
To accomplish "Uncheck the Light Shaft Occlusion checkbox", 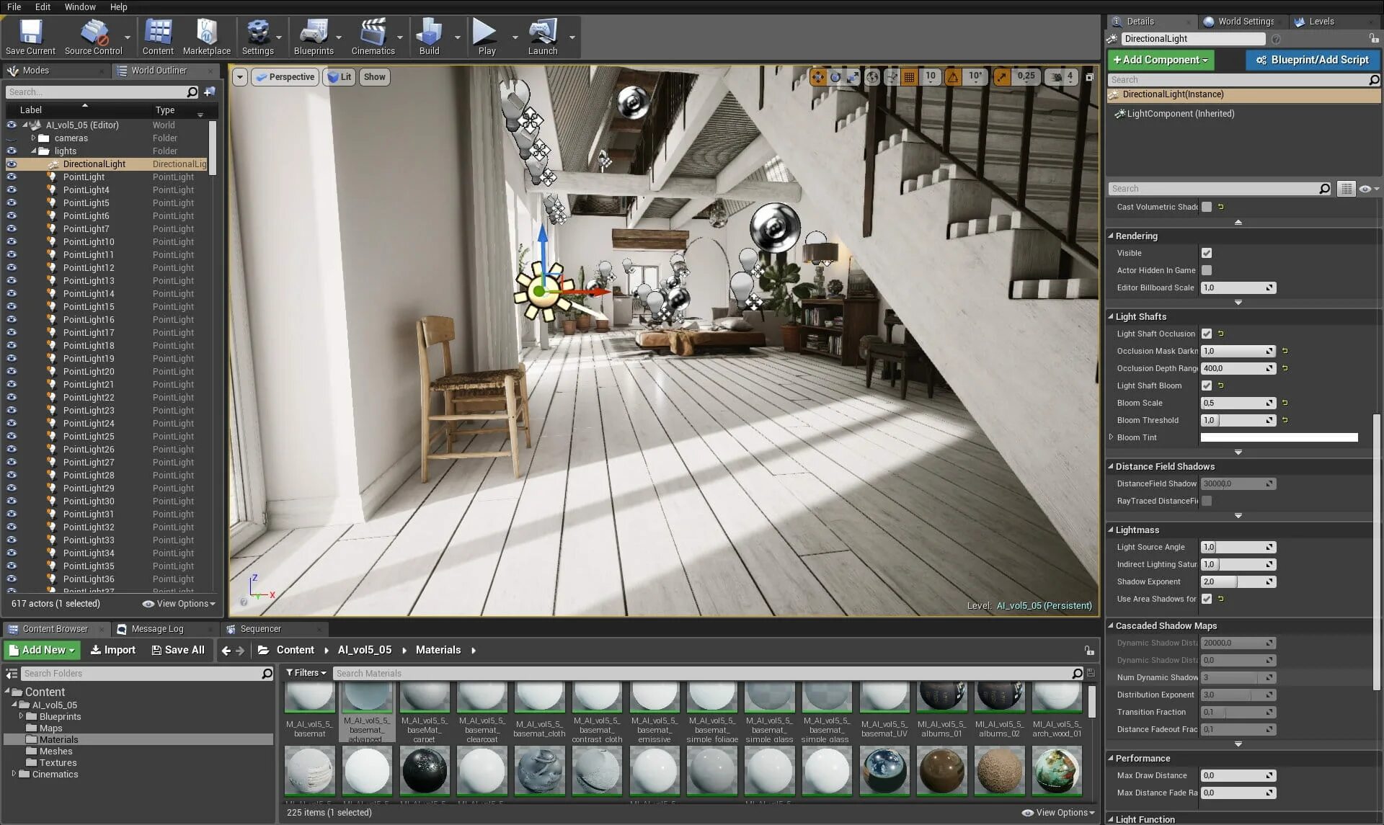I will [1207, 334].
